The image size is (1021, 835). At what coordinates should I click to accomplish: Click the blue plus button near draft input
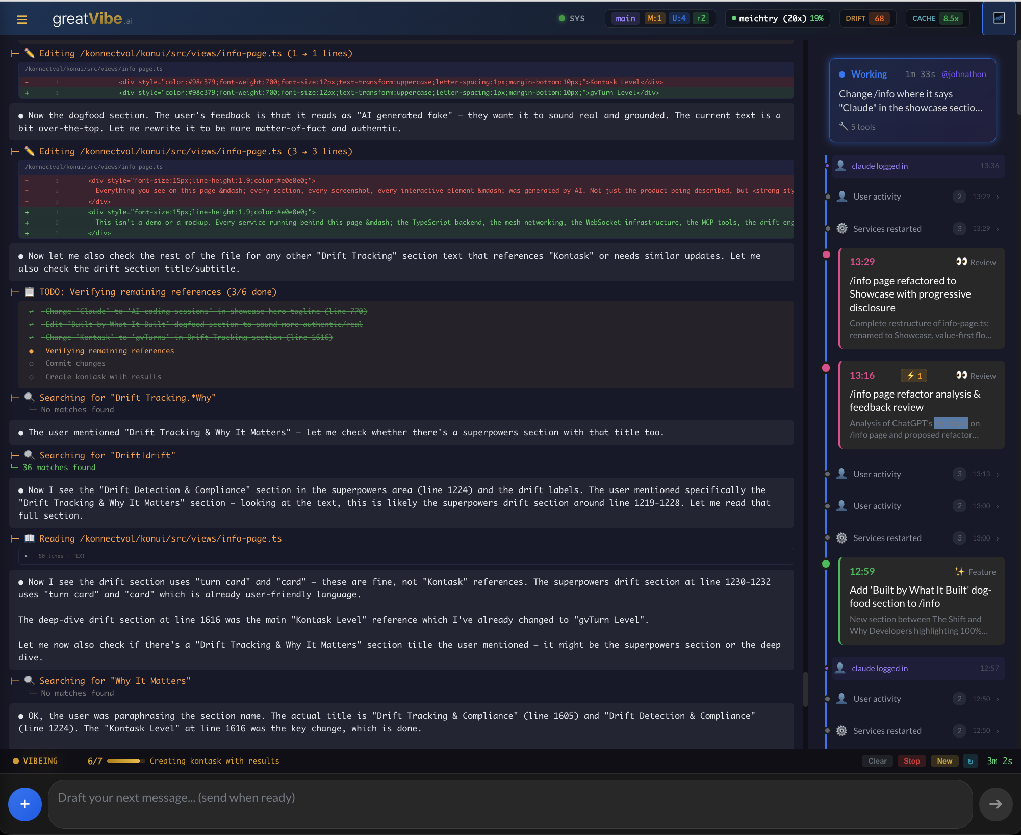pos(24,804)
